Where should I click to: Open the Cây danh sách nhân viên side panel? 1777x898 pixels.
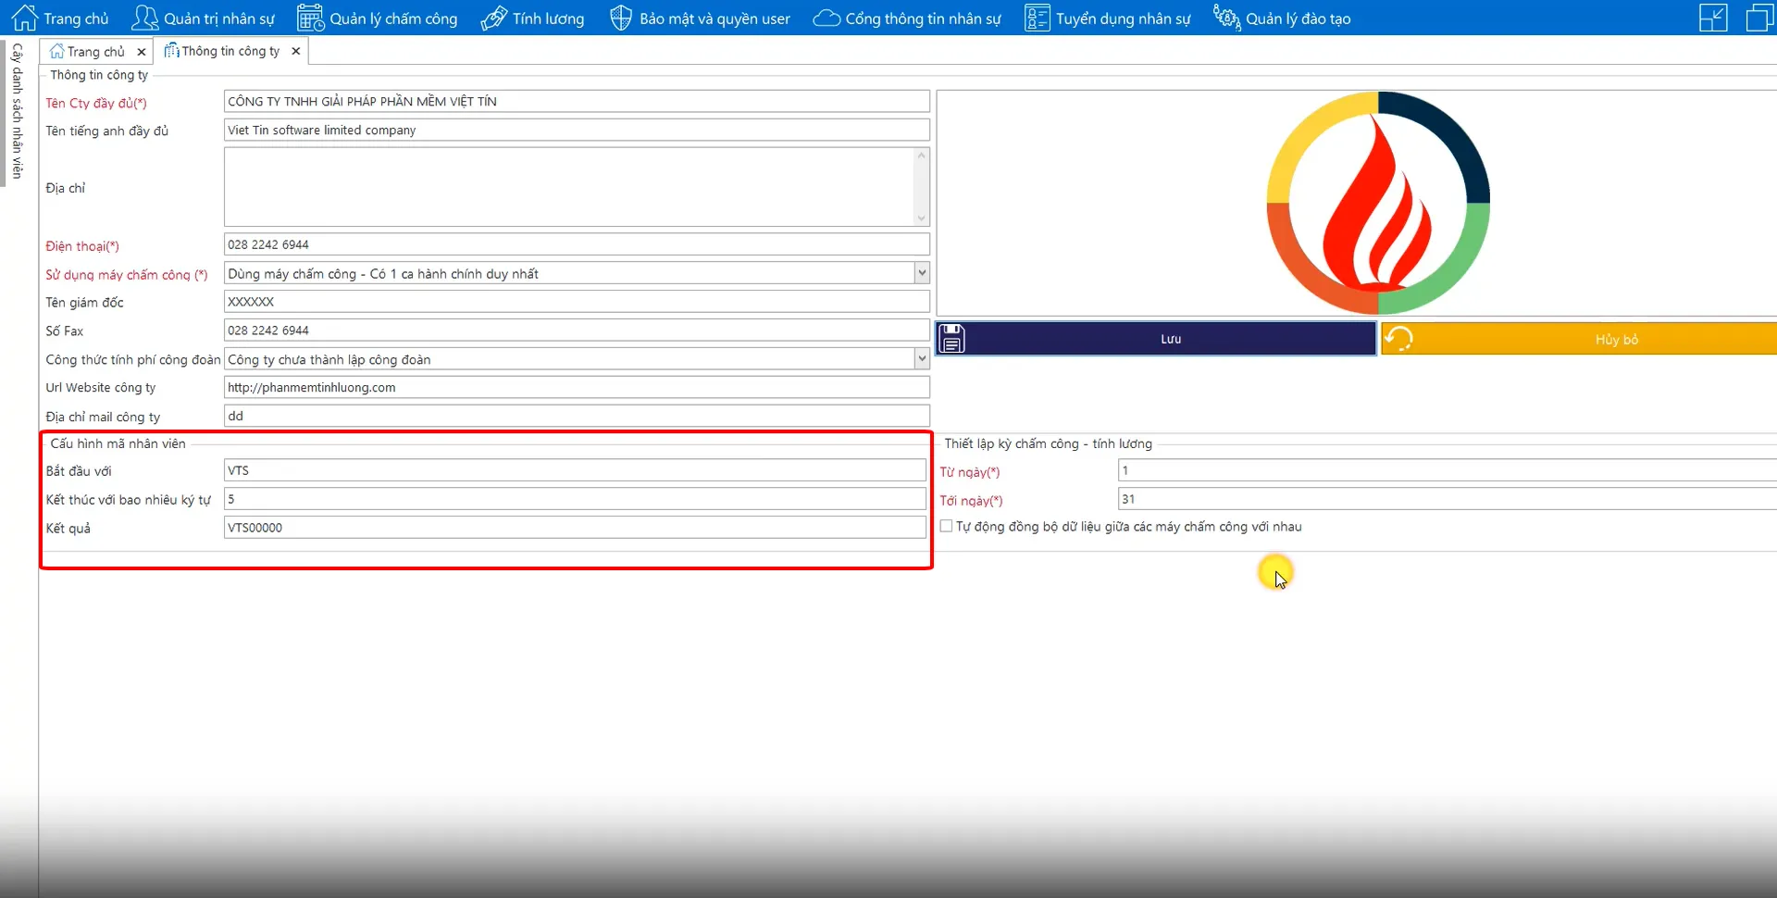point(17,111)
